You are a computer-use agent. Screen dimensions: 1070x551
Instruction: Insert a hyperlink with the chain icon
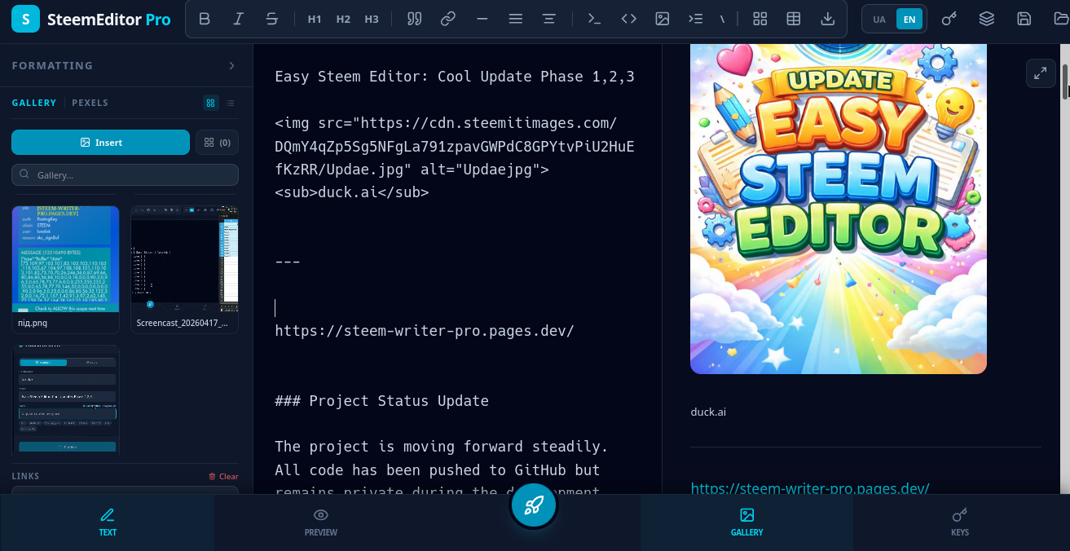click(x=447, y=19)
